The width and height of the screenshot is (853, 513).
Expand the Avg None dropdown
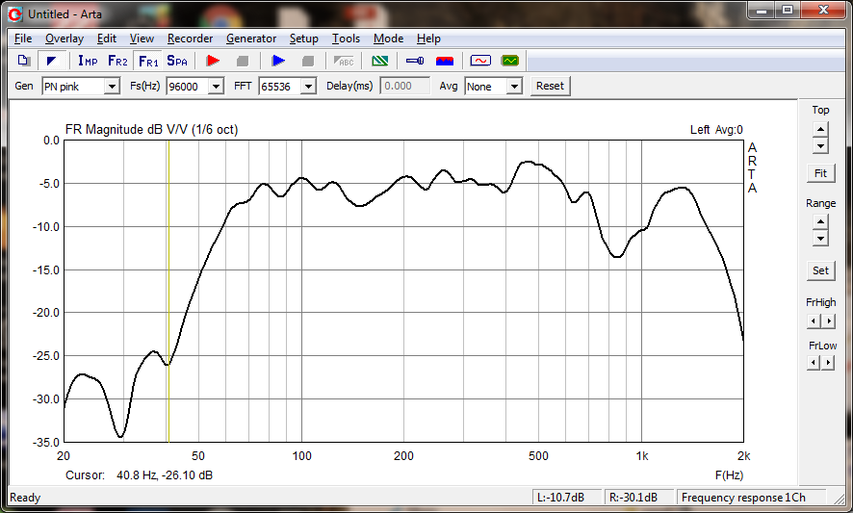514,87
